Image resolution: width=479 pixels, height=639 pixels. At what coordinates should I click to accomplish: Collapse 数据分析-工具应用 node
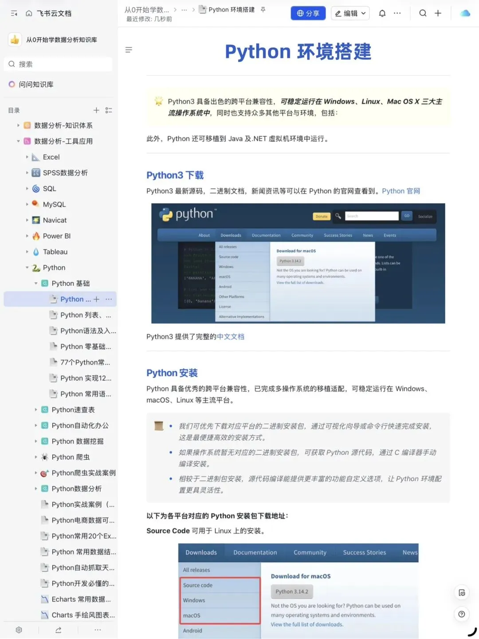coord(18,141)
